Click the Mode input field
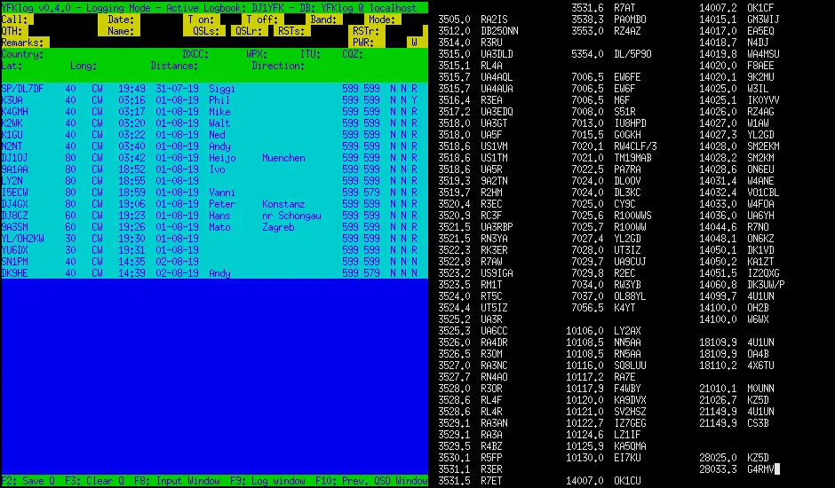The image size is (835, 488). tap(414, 20)
